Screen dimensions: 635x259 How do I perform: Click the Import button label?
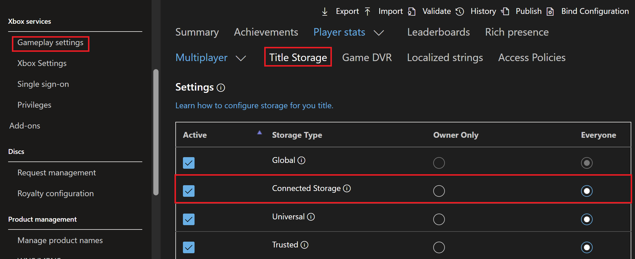[x=391, y=11]
